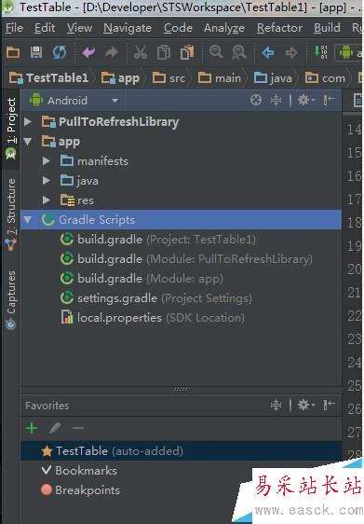Click Collapse All icon in Favorites panel

coord(276,405)
